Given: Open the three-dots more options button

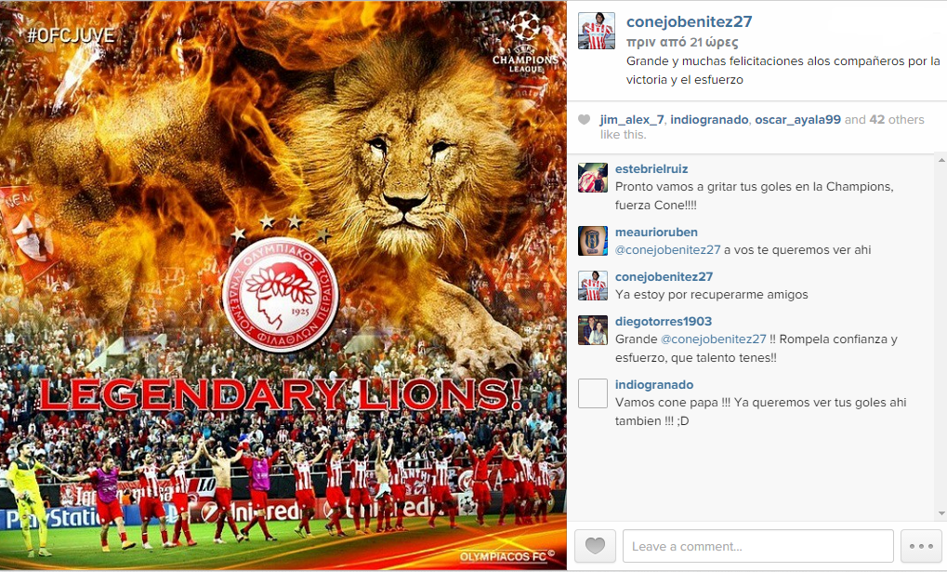Looking at the screenshot, I should pos(921,546).
